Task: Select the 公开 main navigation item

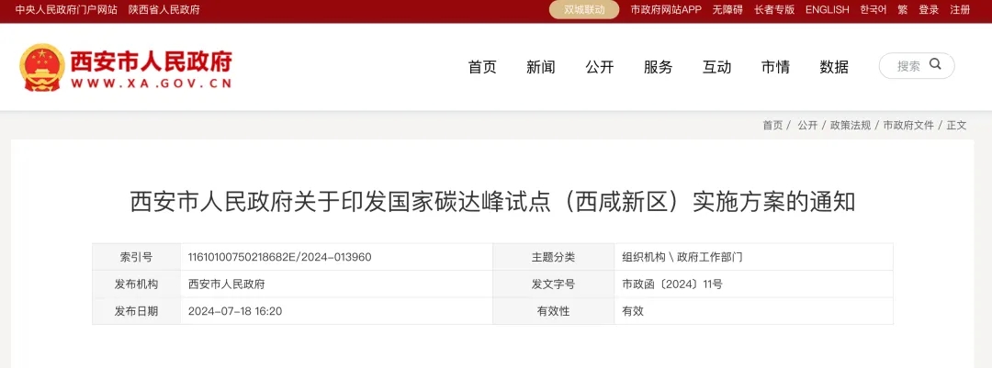Action: [600, 67]
